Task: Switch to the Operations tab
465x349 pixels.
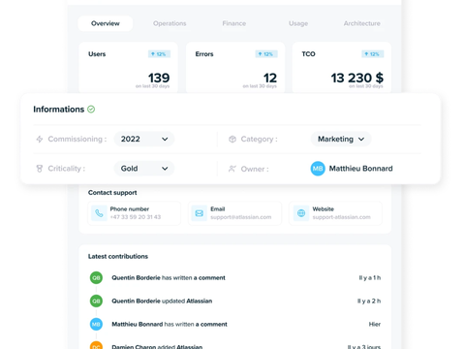Action: click(x=170, y=23)
